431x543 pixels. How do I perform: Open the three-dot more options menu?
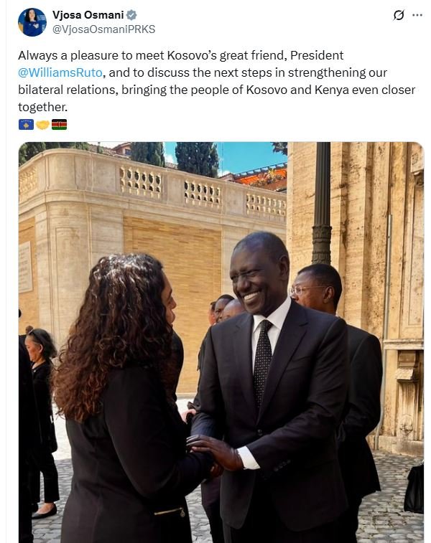[x=417, y=15]
